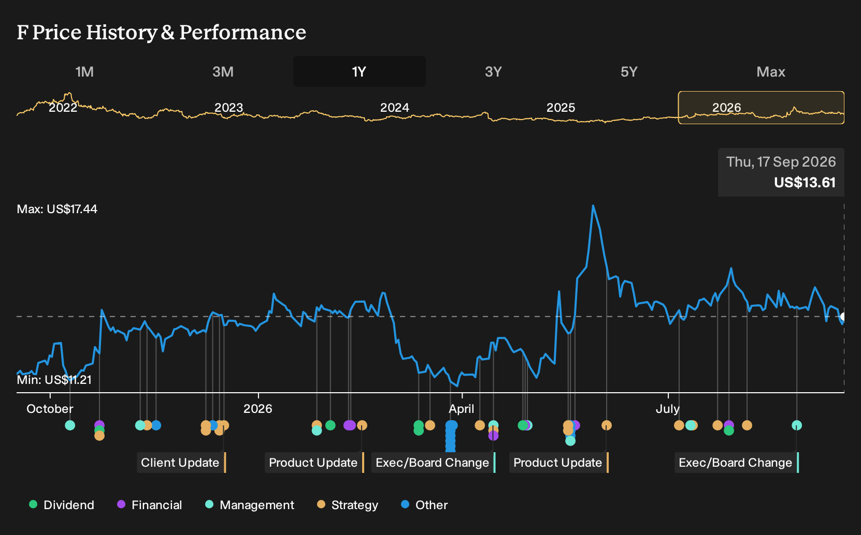Image resolution: width=861 pixels, height=535 pixels.
Task: Click orange dot beside green pair before April
Action: (430, 425)
